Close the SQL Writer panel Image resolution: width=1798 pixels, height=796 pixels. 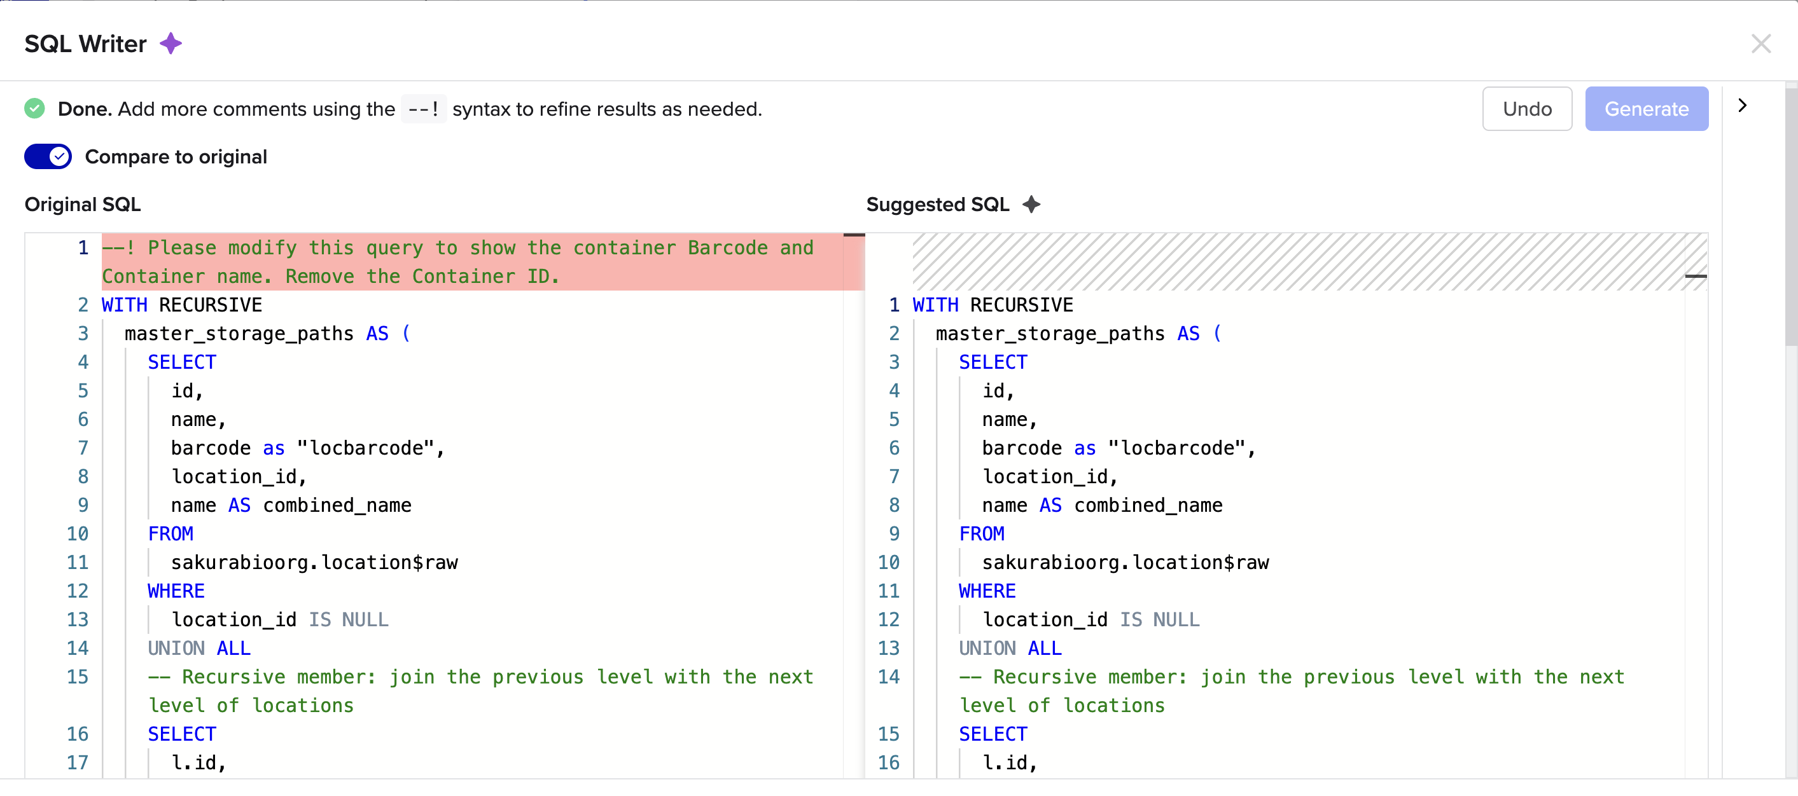coord(1762,44)
